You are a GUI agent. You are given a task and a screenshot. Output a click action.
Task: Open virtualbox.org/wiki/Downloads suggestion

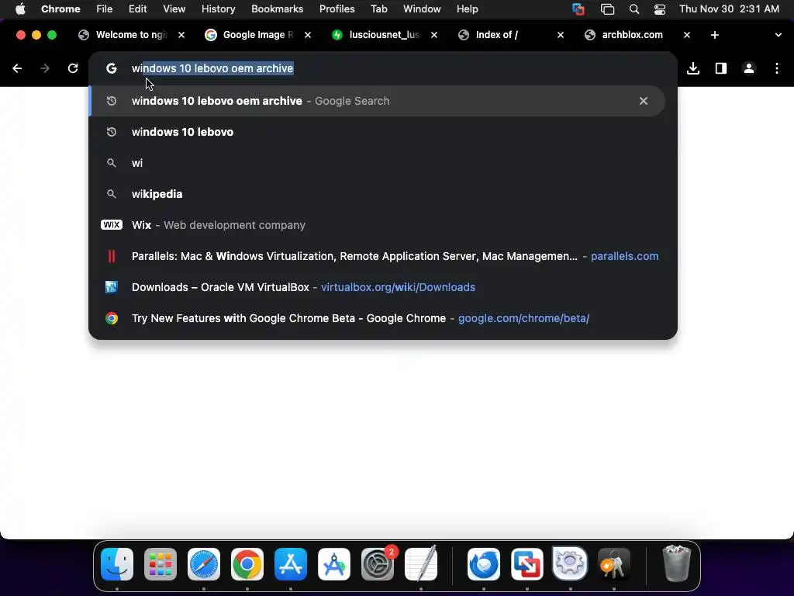(377, 287)
